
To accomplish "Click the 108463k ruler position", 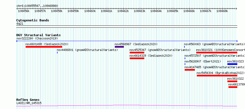I will (x=140, y=11).
